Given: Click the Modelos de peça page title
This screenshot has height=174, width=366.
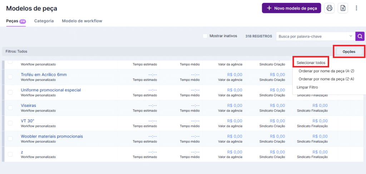Looking at the screenshot, I should 31,9.
